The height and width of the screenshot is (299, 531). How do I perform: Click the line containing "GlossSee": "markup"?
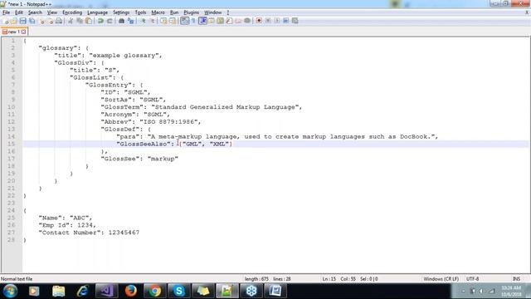tap(139, 159)
